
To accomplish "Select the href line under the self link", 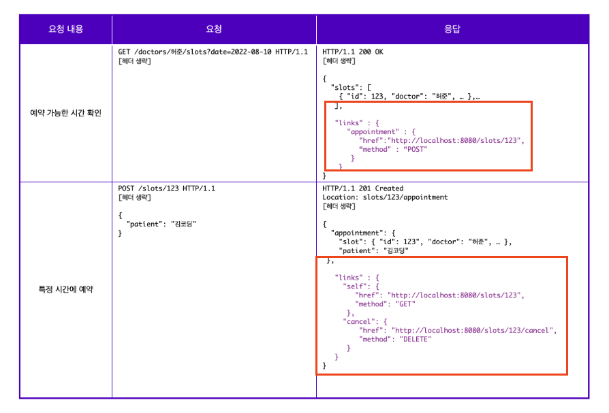I will (439, 295).
